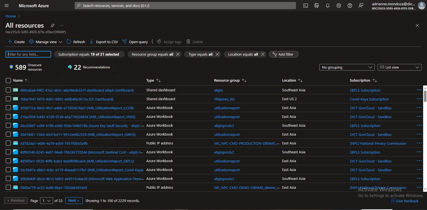This screenshot has width=427, height=210.
Task: Check the Microsoft Sentinel Cost row
Action: coord(8,152)
